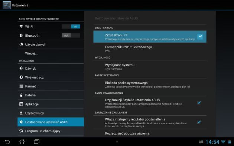
Task: Tap the center dot in system bar
Action: (x=117, y=142)
